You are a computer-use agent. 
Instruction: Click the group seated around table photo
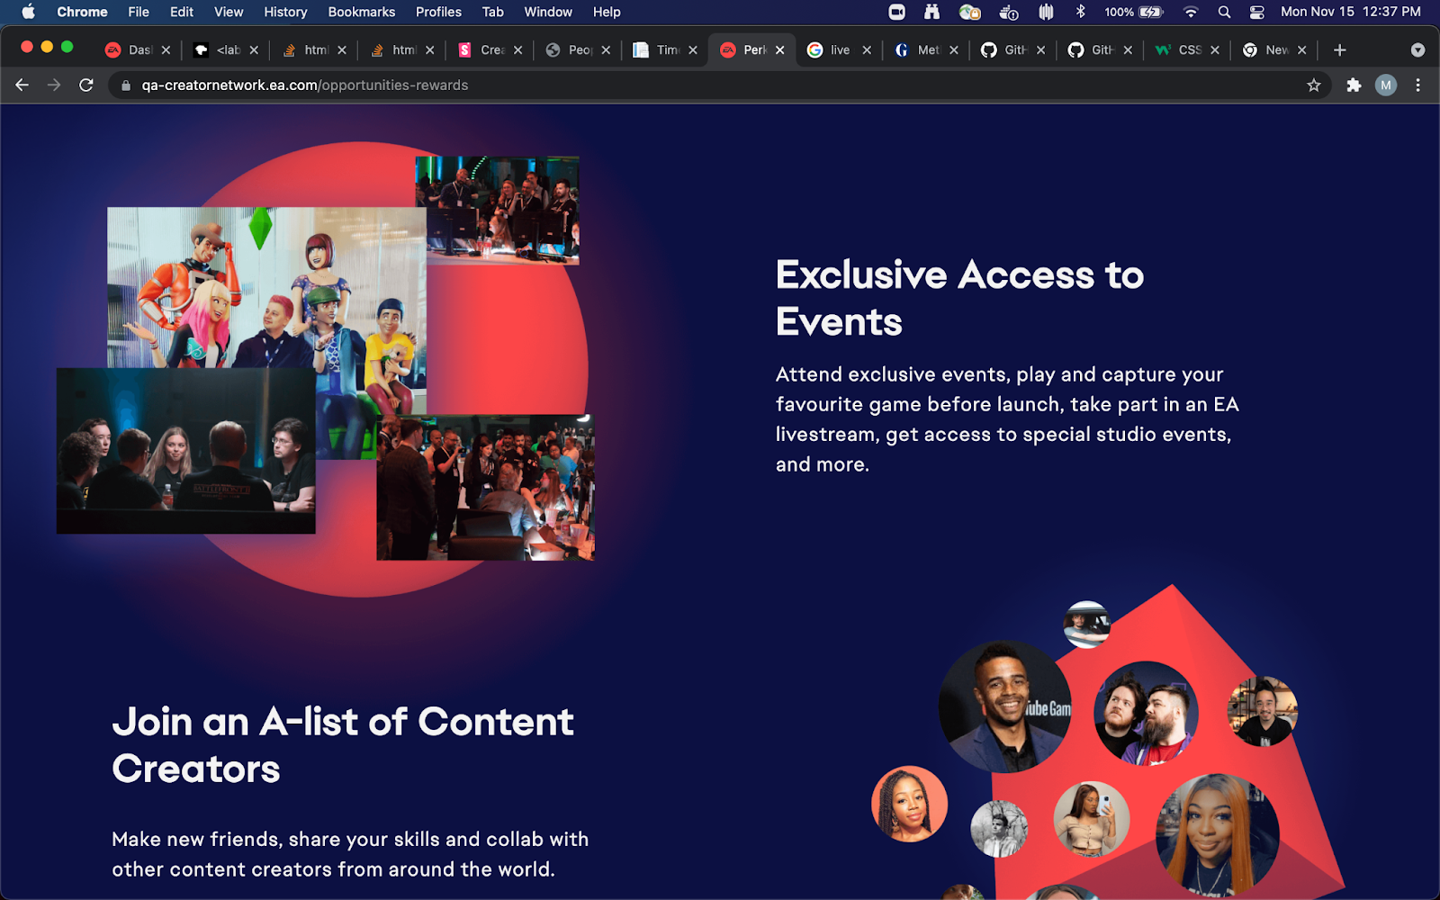(x=185, y=450)
